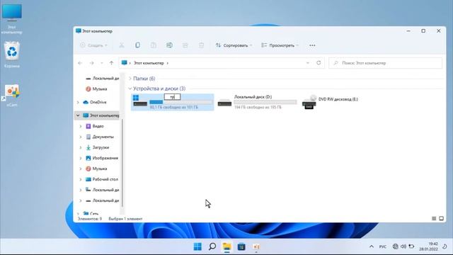453x255 pixels.
Task: Click the Paste icon in toolbar
Action: 154,45
